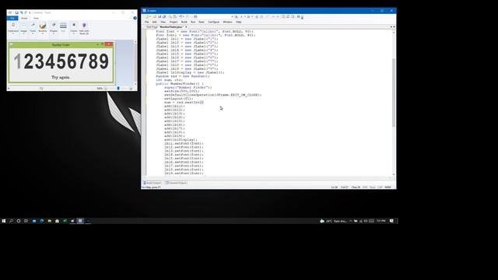Click the blue Help icon in Paint

pos(135,18)
